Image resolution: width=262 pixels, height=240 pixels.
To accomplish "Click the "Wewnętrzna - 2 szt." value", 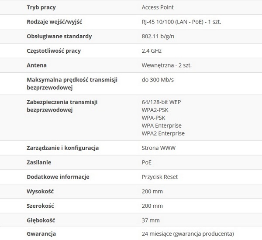I will (x=167, y=65).
